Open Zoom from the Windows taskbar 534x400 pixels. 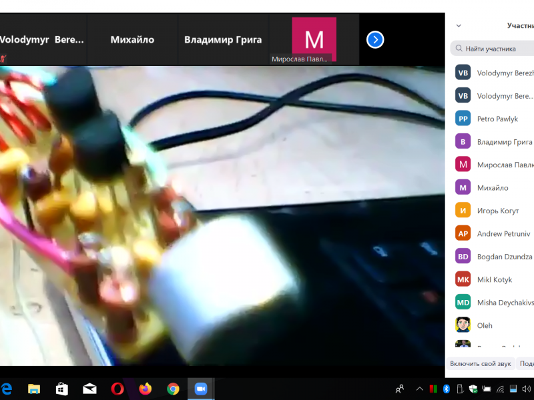coord(200,389)
